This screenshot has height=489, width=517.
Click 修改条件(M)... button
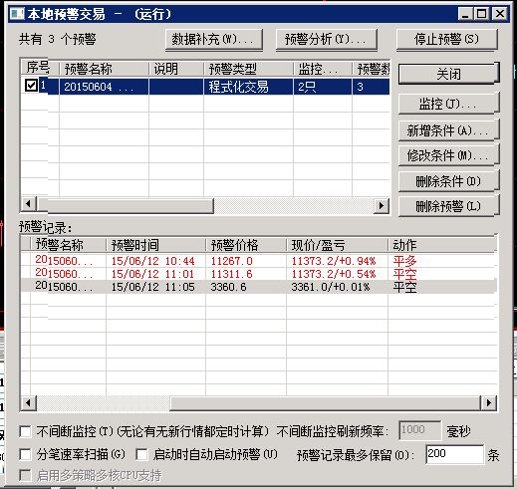(x=448, y=155)
